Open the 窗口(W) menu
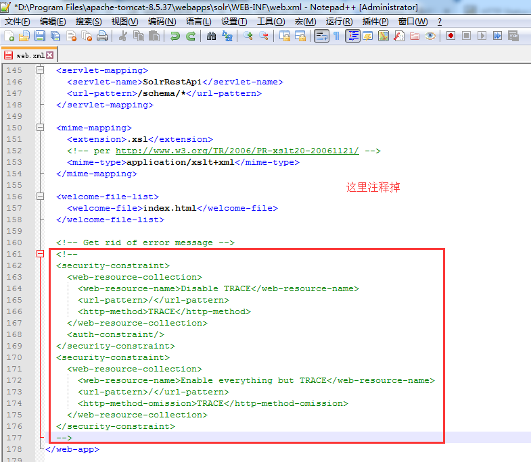Viewport: 531px width, 462px height. coord(413,22)
